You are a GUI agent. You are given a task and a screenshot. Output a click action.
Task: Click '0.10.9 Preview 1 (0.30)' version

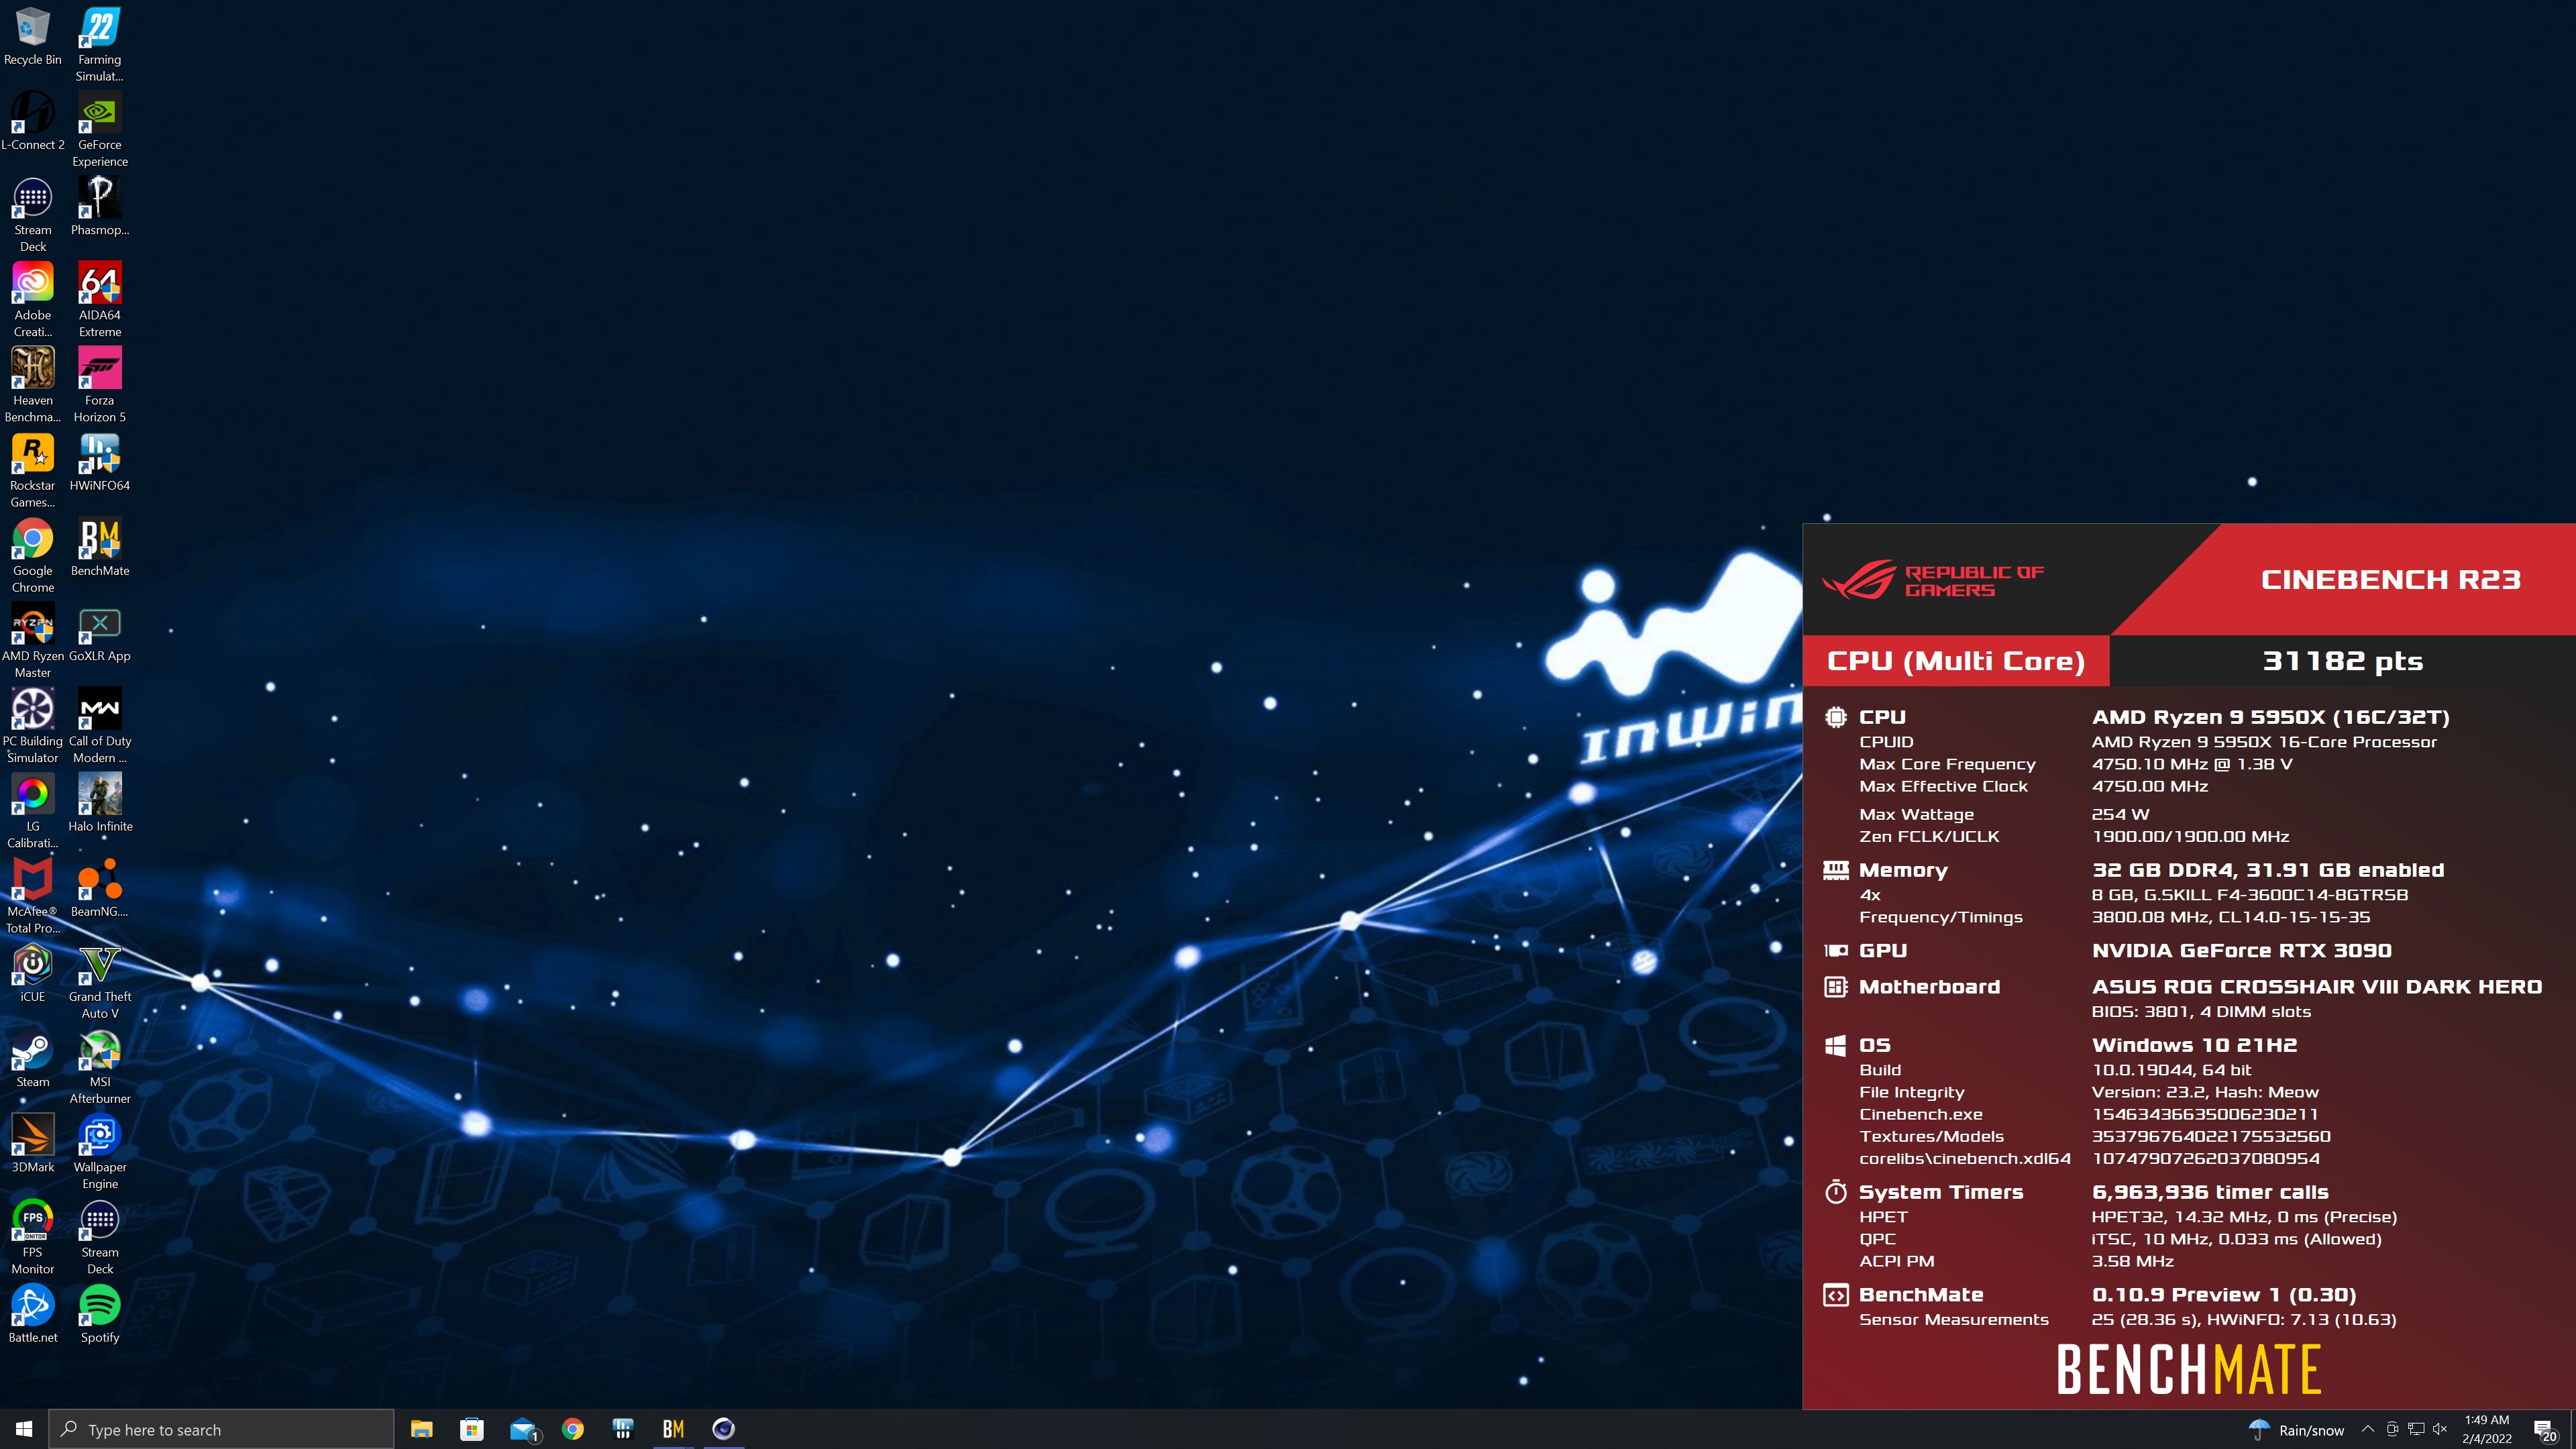[x=2224, y=1295]
